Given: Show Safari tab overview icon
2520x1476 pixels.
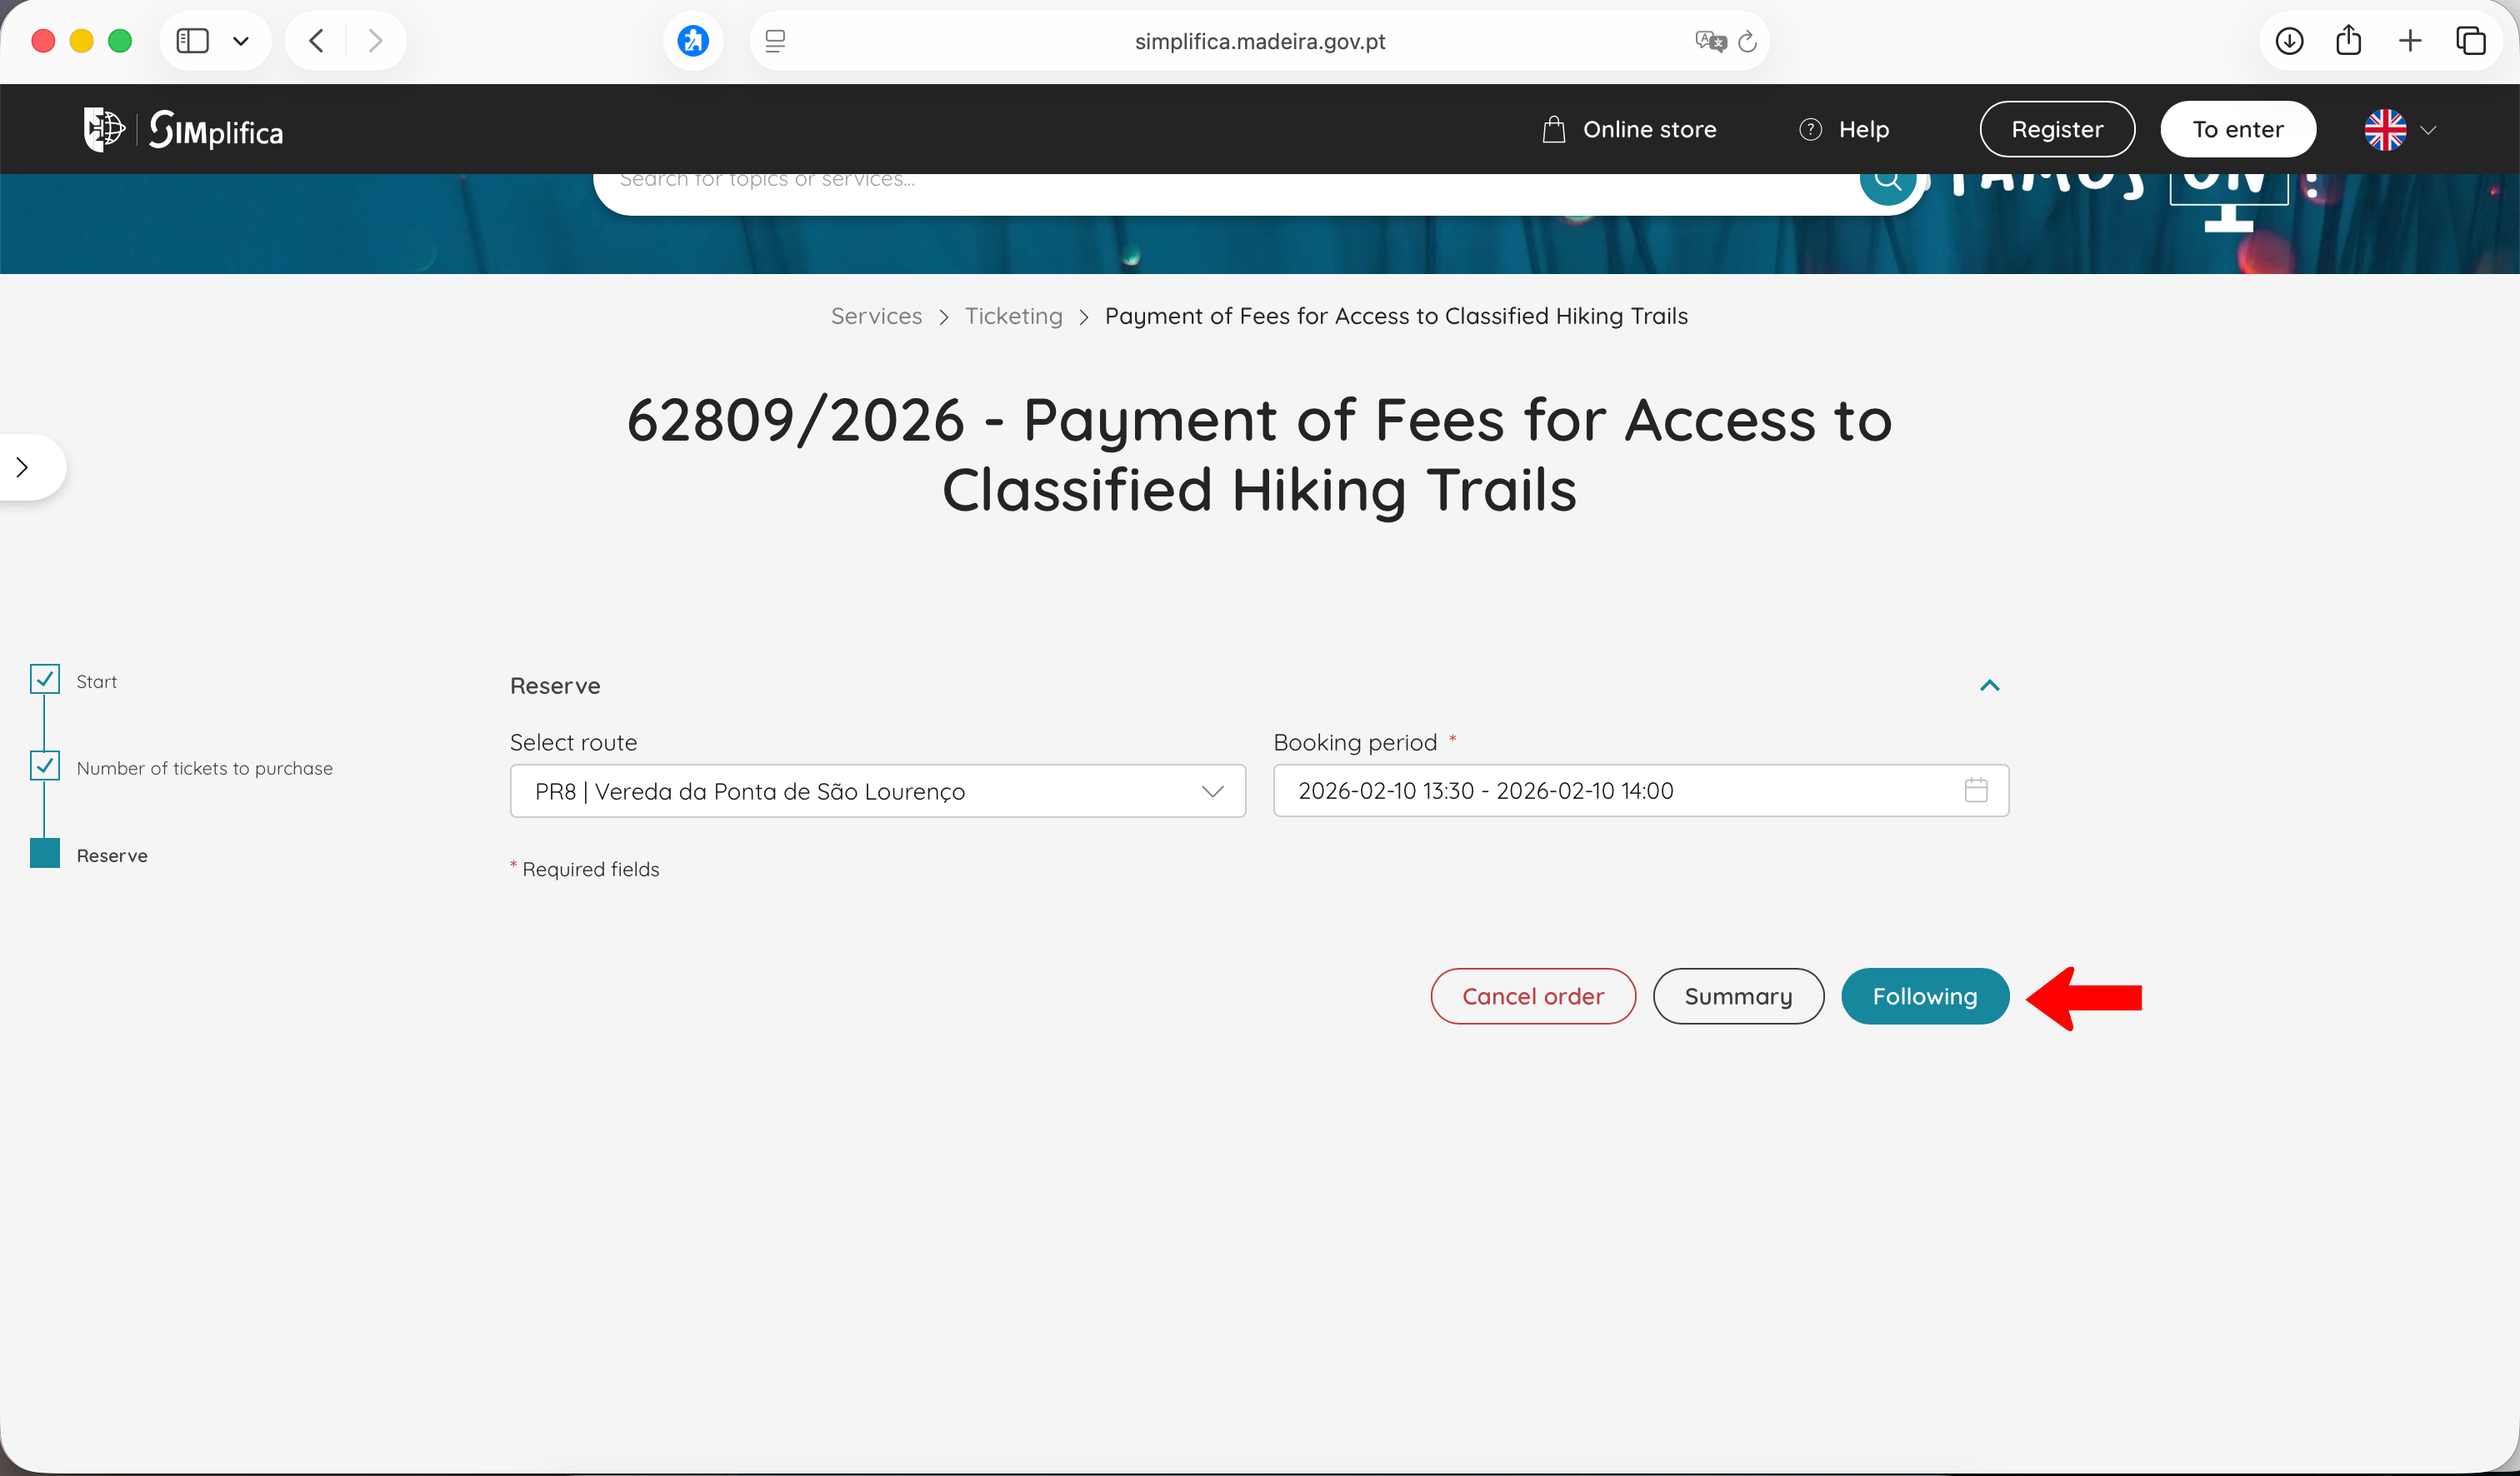Looking at the screenshot, I should click(x=2470, y=41).
